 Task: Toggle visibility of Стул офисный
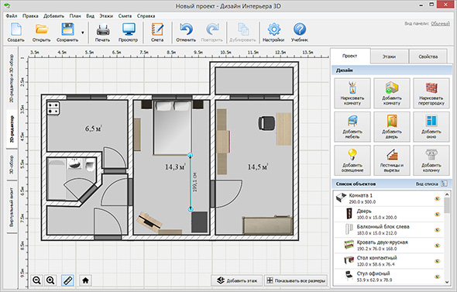tap(437, 277)
